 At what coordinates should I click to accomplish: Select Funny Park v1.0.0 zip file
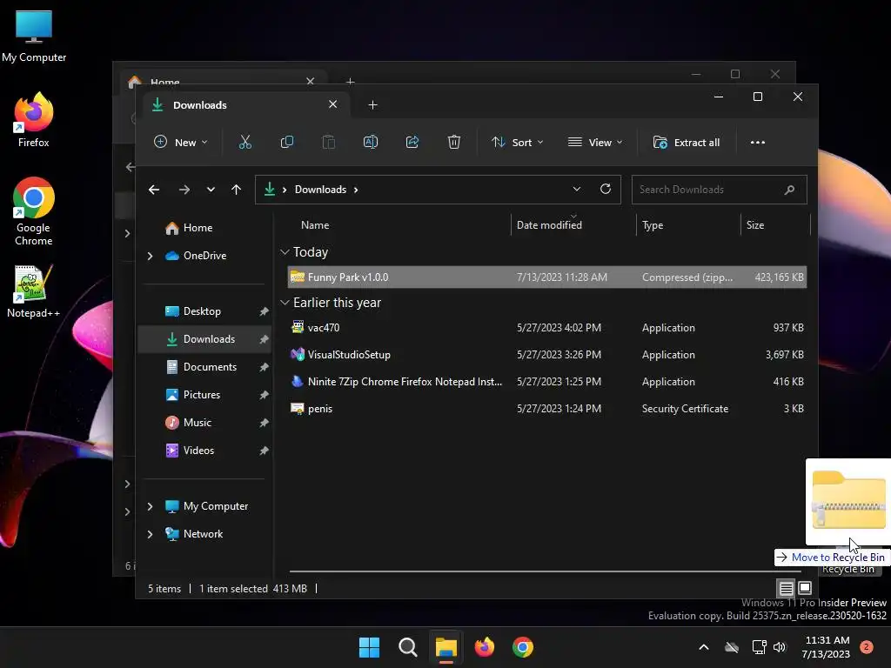click(547, 277)
